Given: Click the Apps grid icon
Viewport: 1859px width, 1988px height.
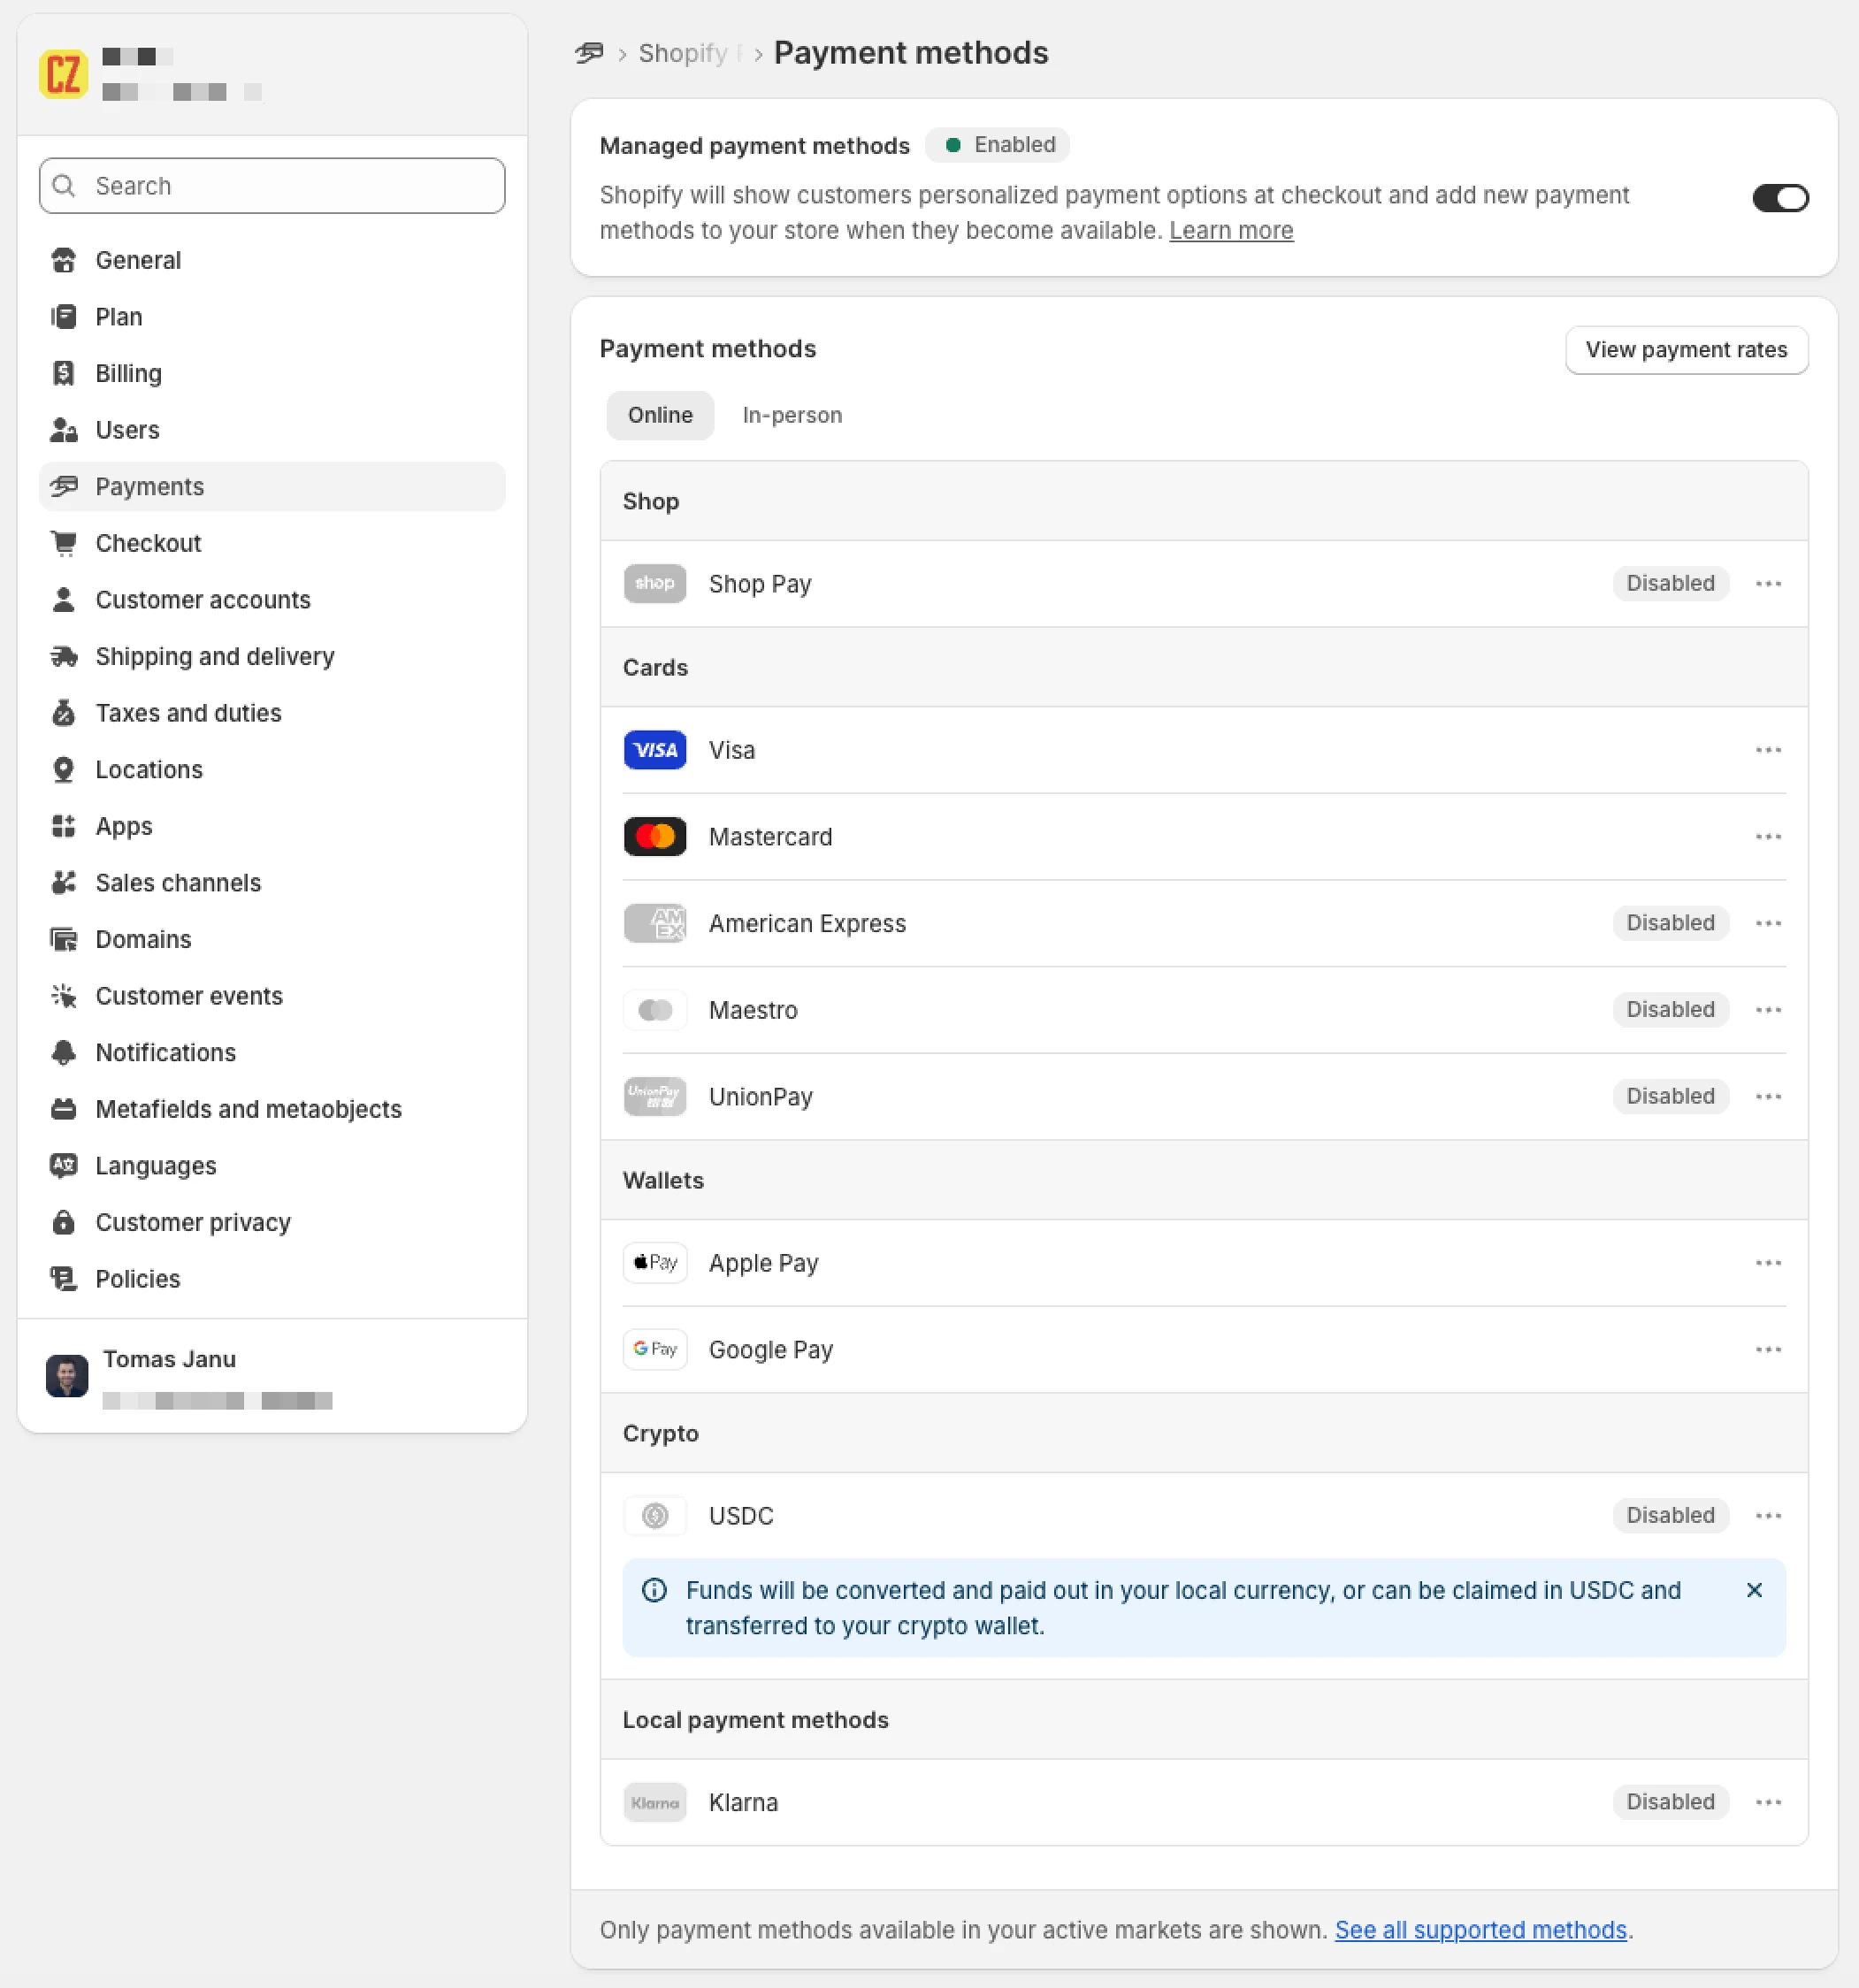Looking at the screenshot, I should pyautogui.click(x=63, y=826).
